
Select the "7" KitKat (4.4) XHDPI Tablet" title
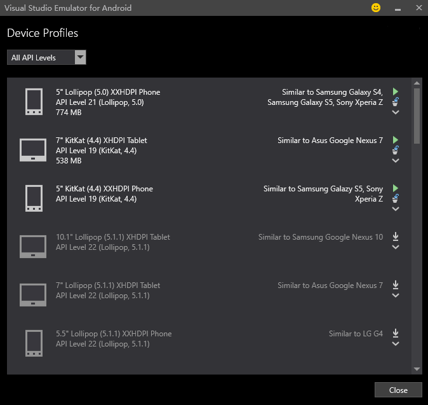(x=101, y=141)
